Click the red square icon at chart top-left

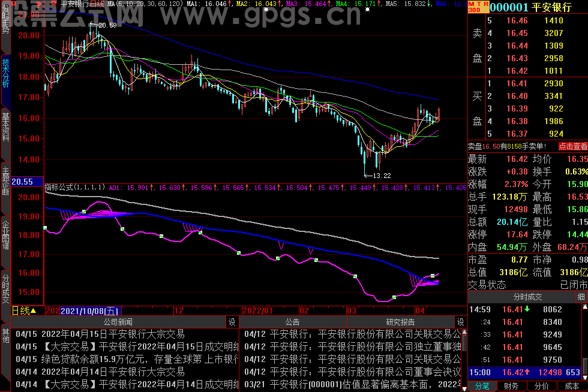click(14, 4)
